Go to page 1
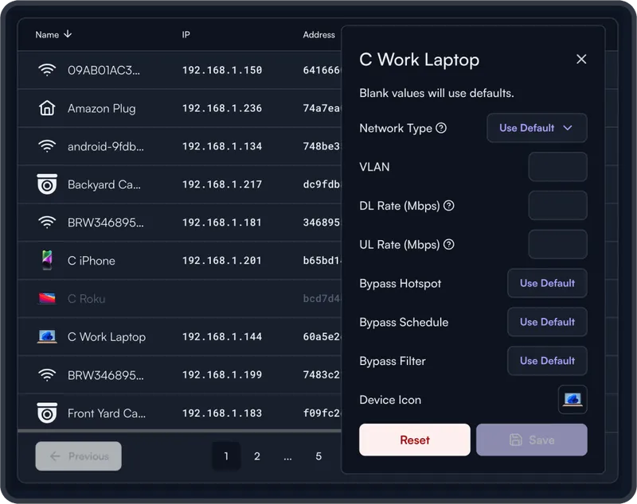Viewport: 637px width, 504px height. pyautogui.click(x=226, y=456)
